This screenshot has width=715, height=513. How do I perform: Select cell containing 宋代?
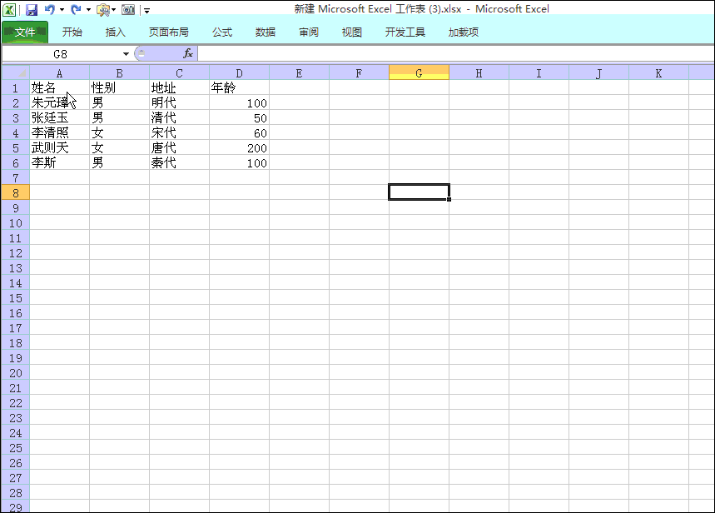click(179, 132)
